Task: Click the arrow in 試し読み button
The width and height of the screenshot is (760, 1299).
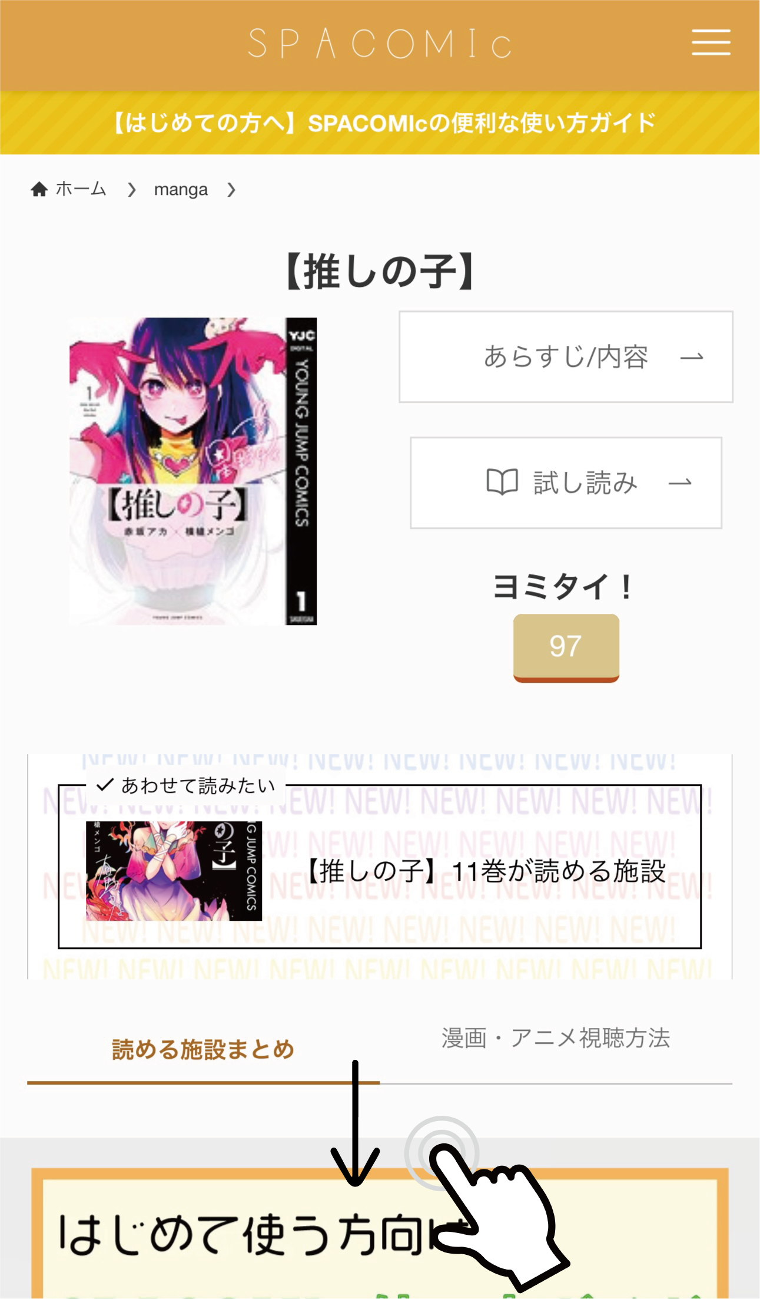Action: [680, 483]
